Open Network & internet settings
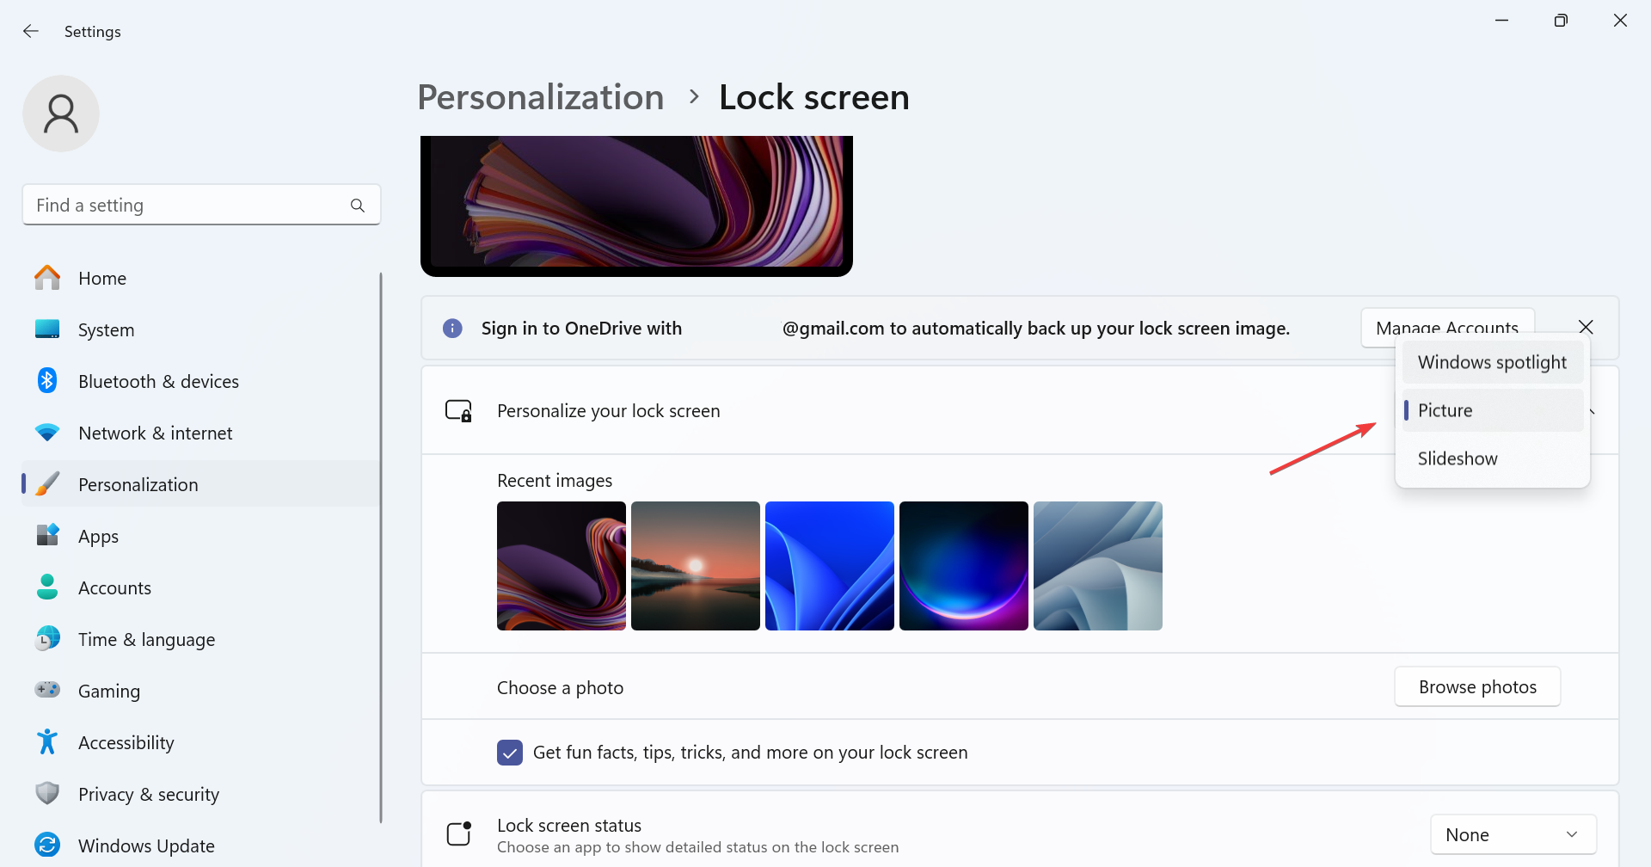Viewport: 1651px width, 867px height. click(x=155, y=433)
